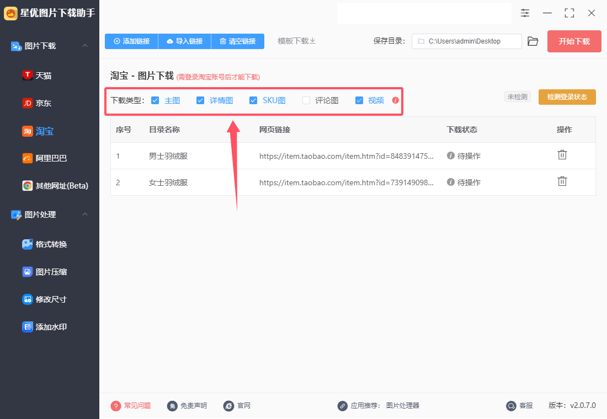This screenshot has height=419, width=607.
Task: Switch to 京东 download page
Action: pyautogui.click(x=44, y=103)
